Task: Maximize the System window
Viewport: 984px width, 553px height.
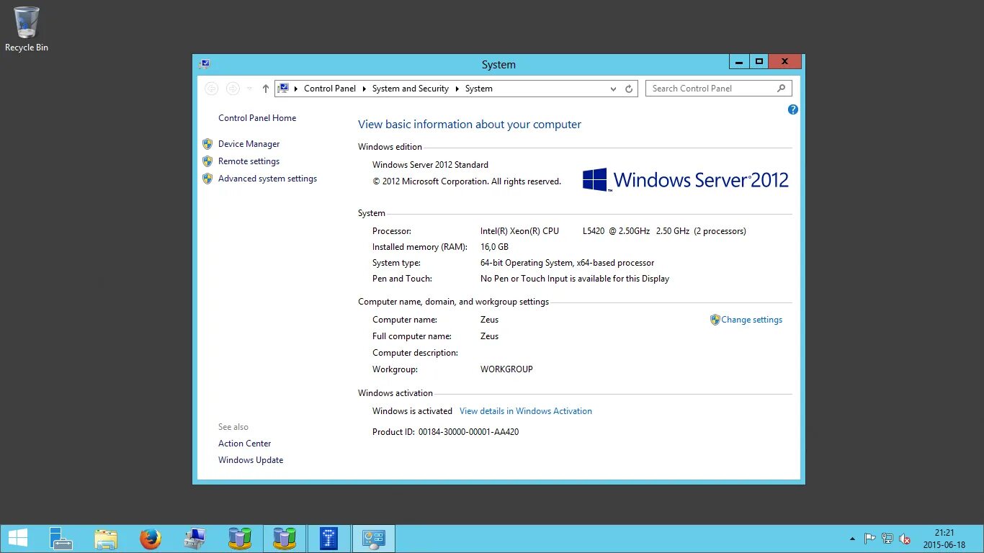Action: (759, 62)
